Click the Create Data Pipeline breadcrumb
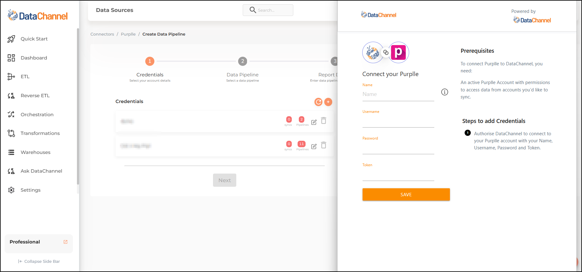 164,34
